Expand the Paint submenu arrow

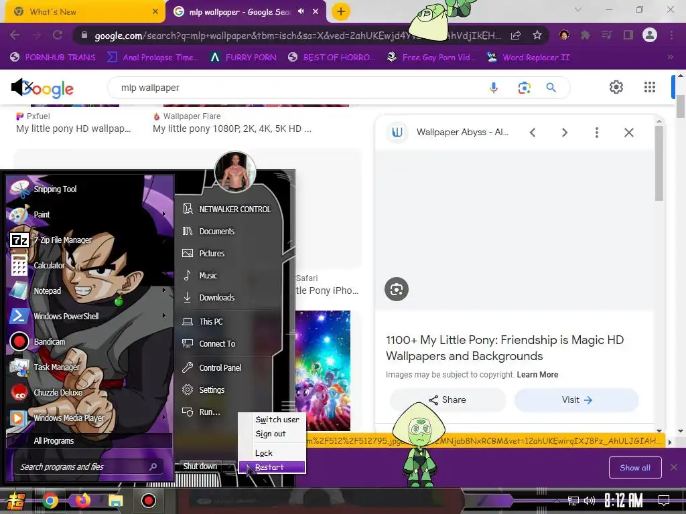coord(164,214)
